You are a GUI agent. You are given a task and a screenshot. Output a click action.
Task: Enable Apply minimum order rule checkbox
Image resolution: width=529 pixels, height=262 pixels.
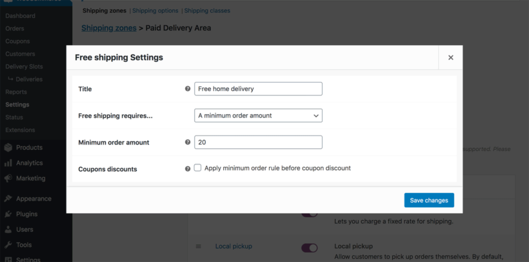coord(197,168)
